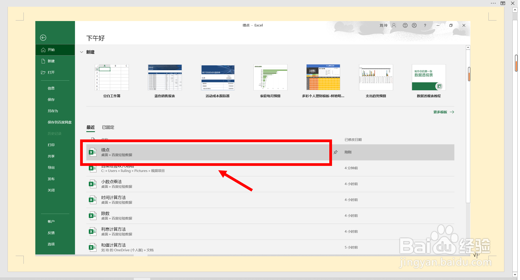Open the file in Pictures 视频项目 folder

point(270,168)
